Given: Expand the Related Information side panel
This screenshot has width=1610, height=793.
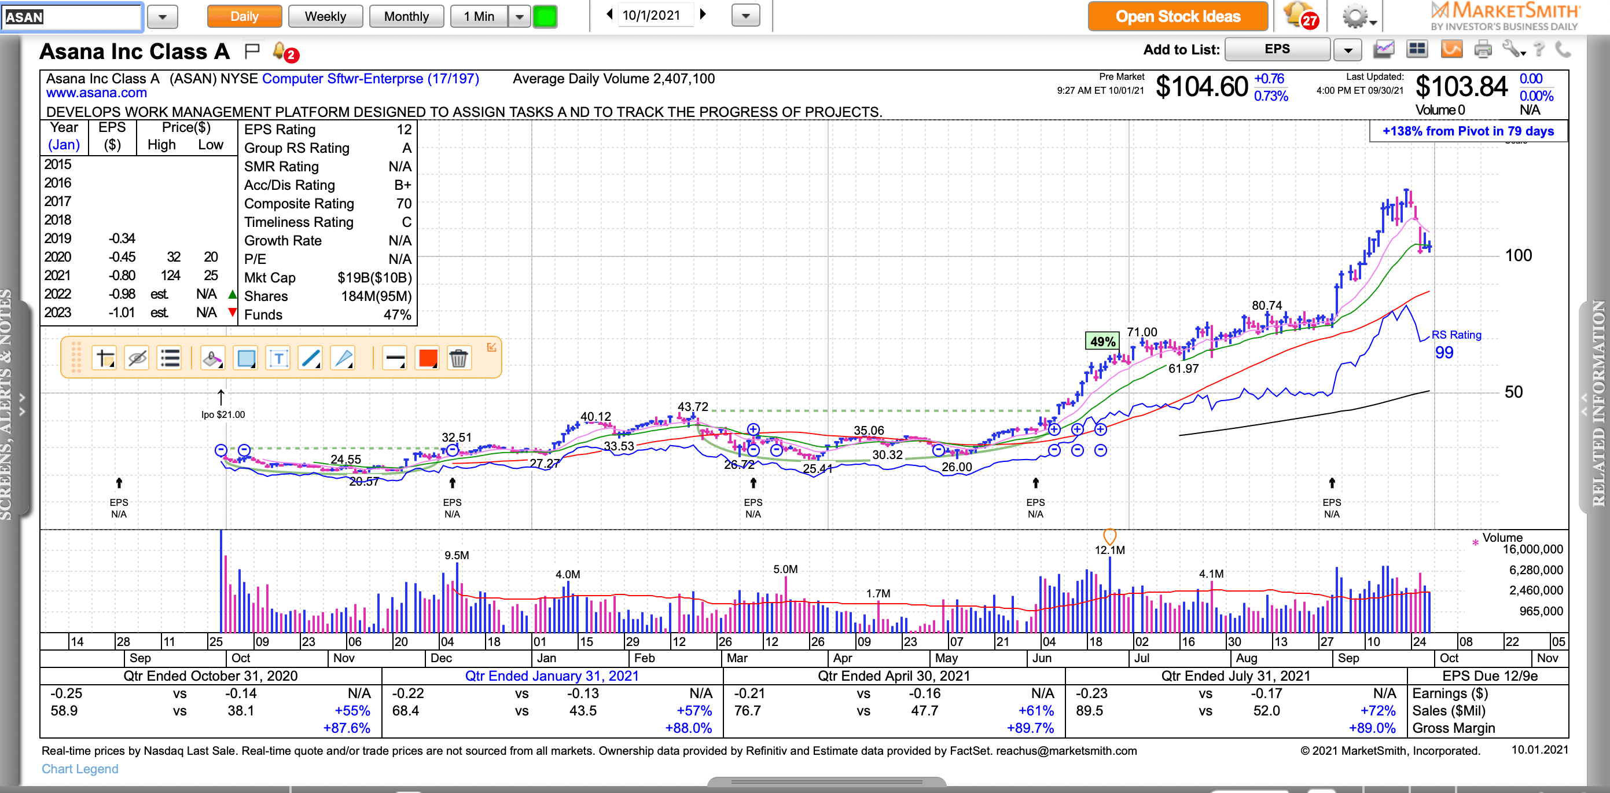Looking at the screenshot, I should (1595, 405).
